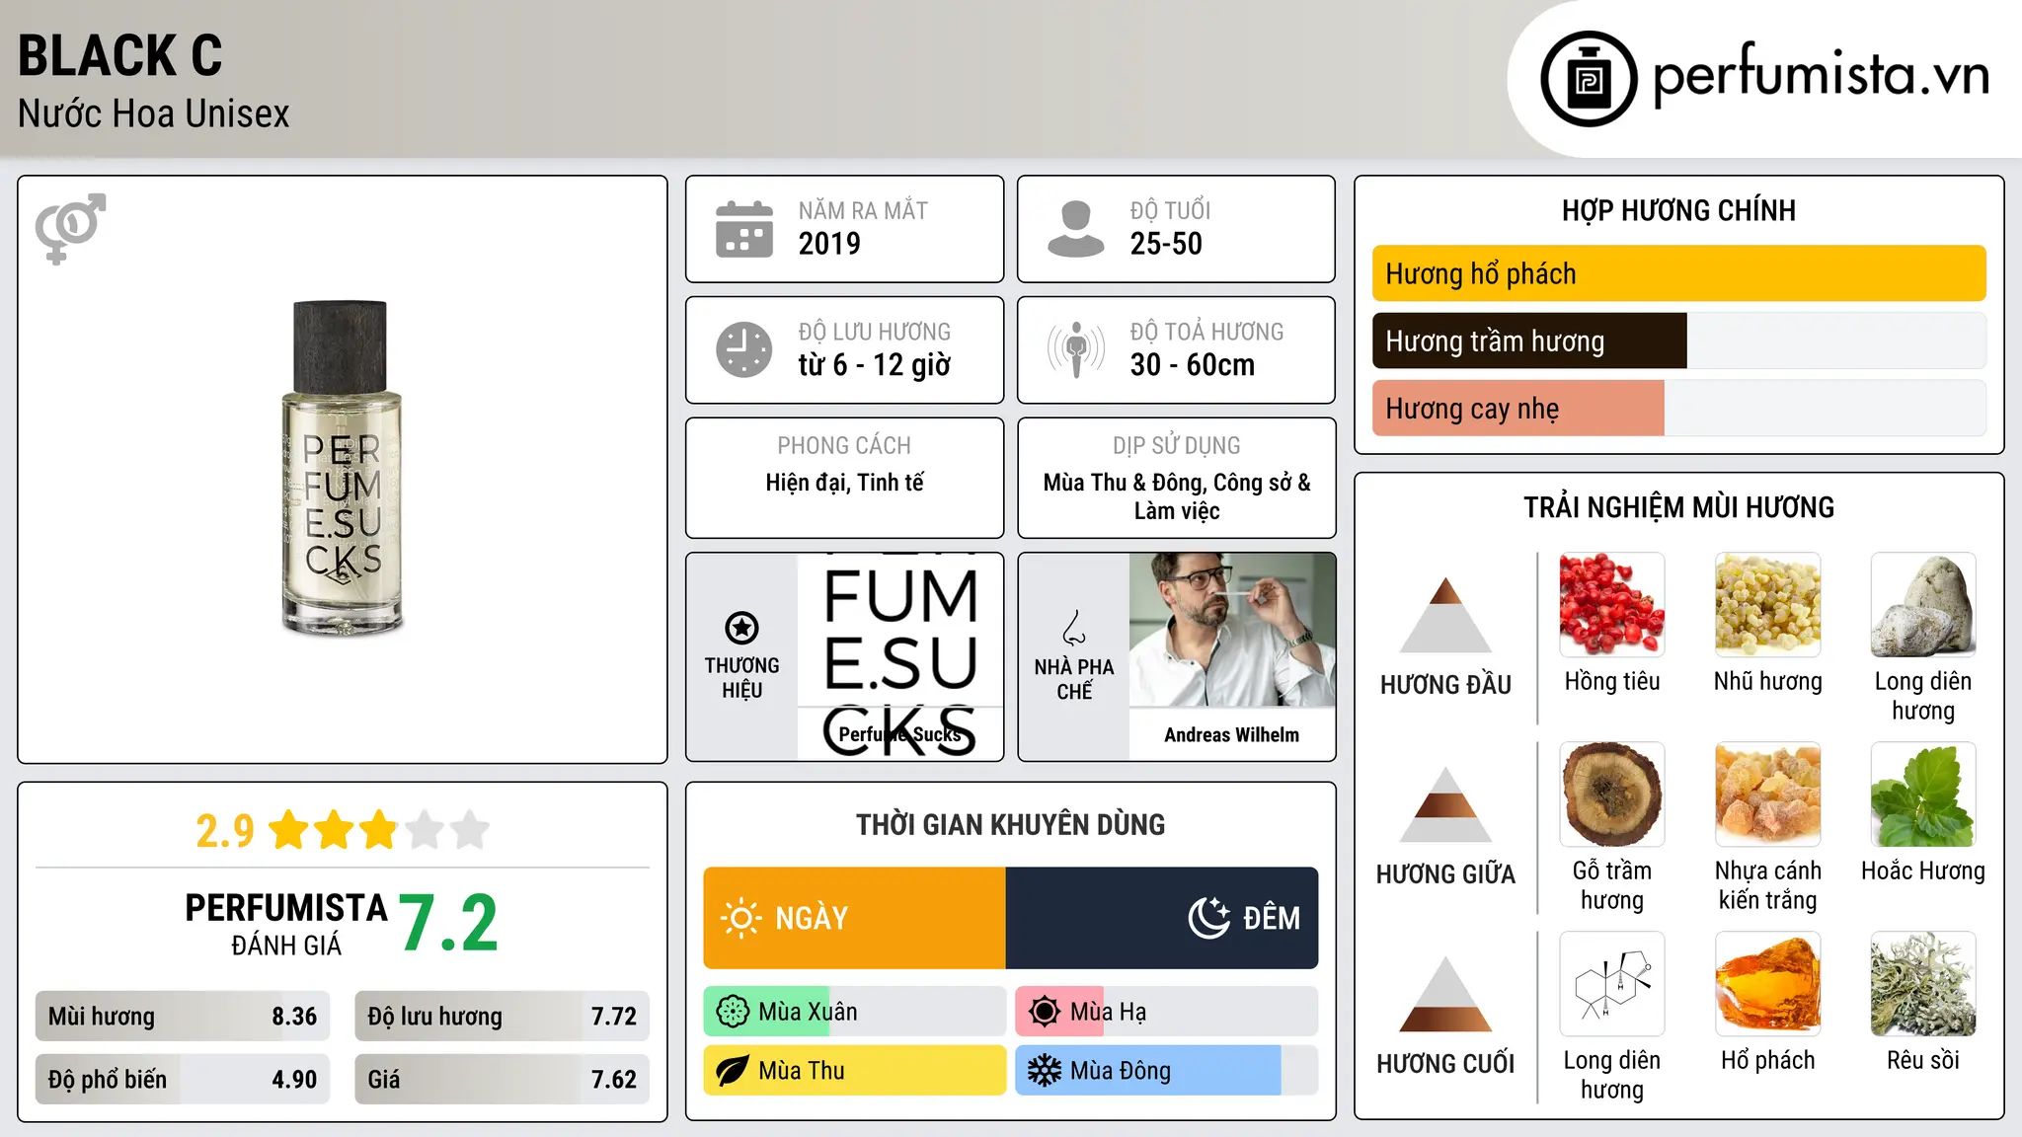Click the Perfume Sucks brand name caption
This screenshot has width=2022, height=1137.
pos(899,734)
